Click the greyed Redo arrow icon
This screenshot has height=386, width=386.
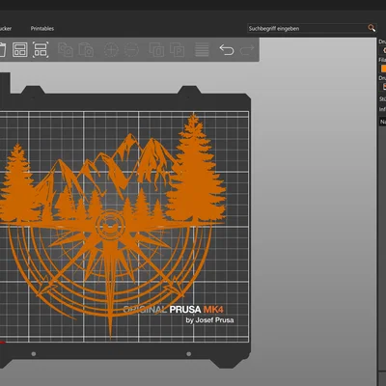coord(247,50)
